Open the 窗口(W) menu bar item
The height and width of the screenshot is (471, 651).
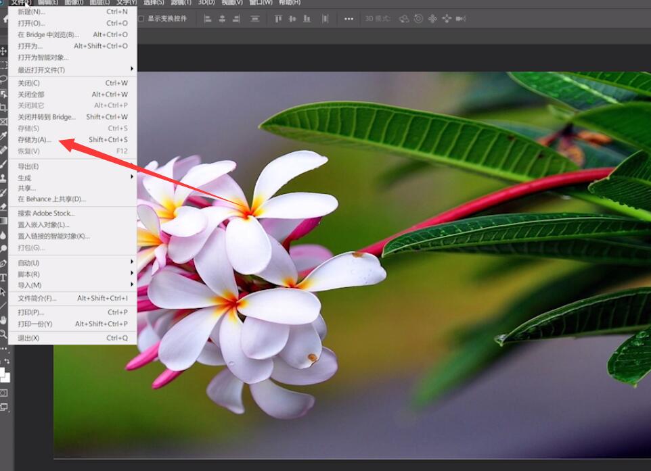click(x=261, y=3)
